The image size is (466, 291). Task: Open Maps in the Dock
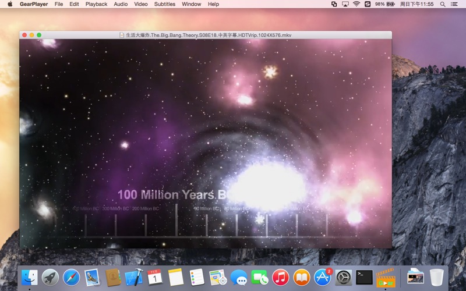(217, 278)
